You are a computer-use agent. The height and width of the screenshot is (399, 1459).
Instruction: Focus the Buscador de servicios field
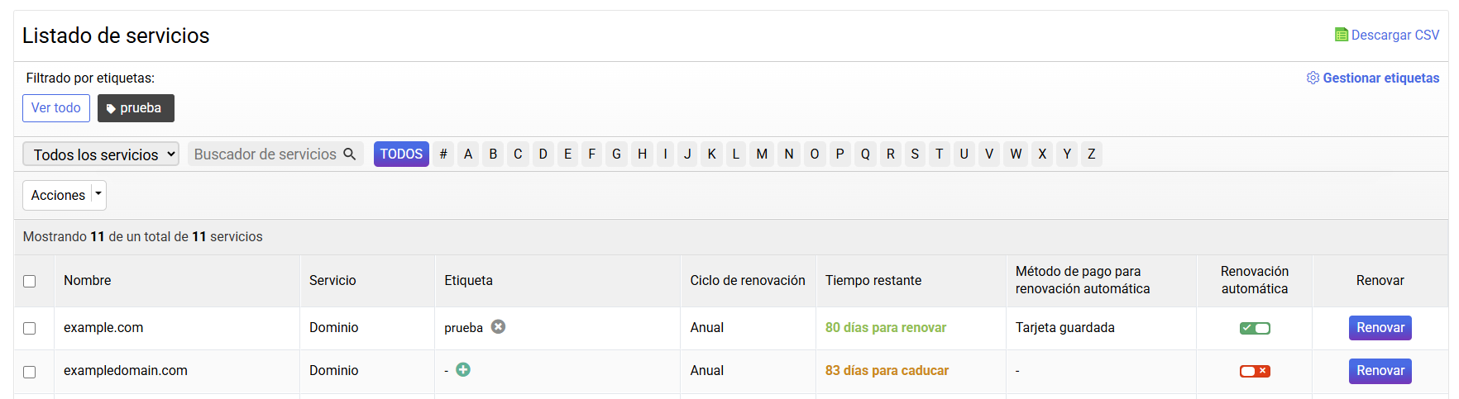265,154
